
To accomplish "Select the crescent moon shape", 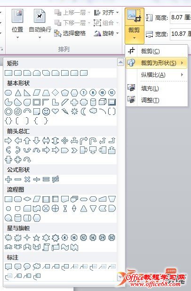I will [x=84, y=111].
